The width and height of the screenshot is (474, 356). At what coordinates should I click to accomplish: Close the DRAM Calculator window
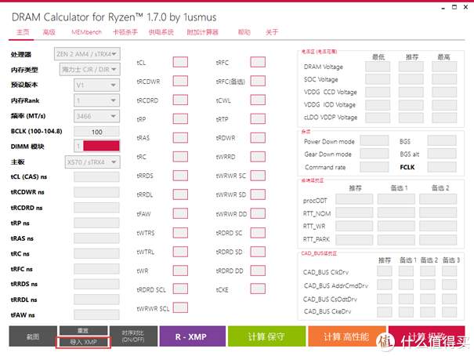tap(466, 7)
